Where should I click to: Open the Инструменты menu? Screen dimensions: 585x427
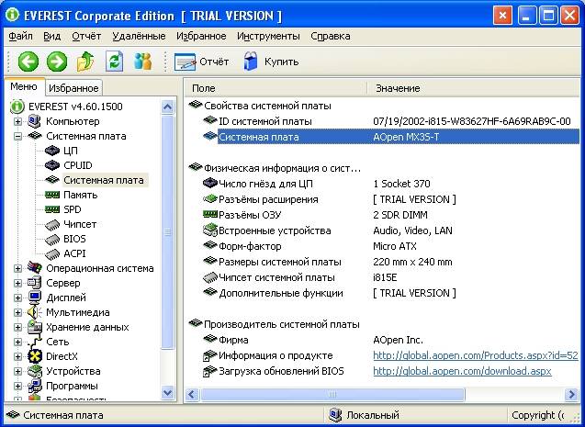(x=268, y=36)
